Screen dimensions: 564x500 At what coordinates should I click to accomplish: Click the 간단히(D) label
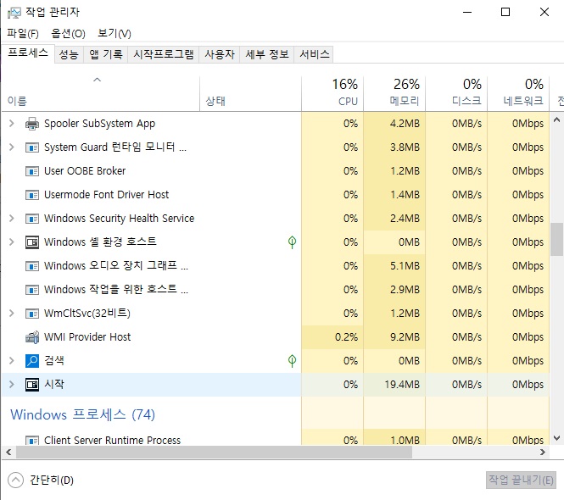coord(52,481)
